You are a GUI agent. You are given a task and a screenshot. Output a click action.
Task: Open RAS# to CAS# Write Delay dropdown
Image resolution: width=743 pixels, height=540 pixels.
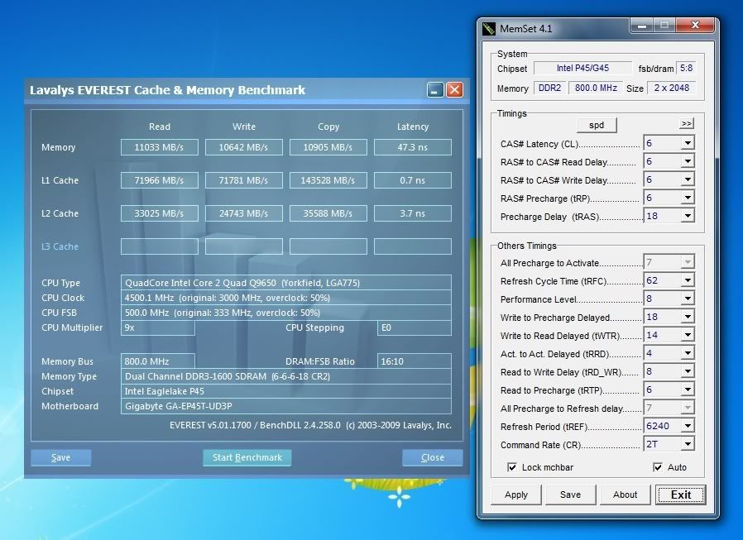688,179
